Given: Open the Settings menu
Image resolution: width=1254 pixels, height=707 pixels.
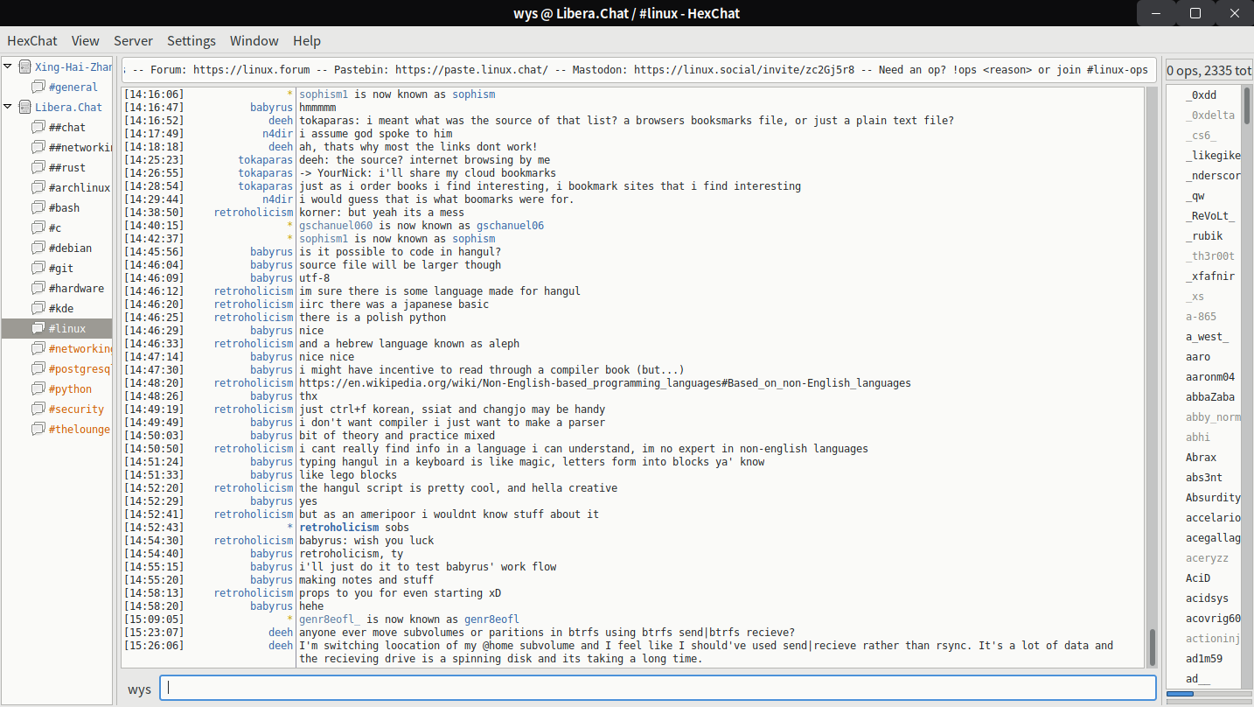Looking at the screenshot, I should tap(191, 40).
